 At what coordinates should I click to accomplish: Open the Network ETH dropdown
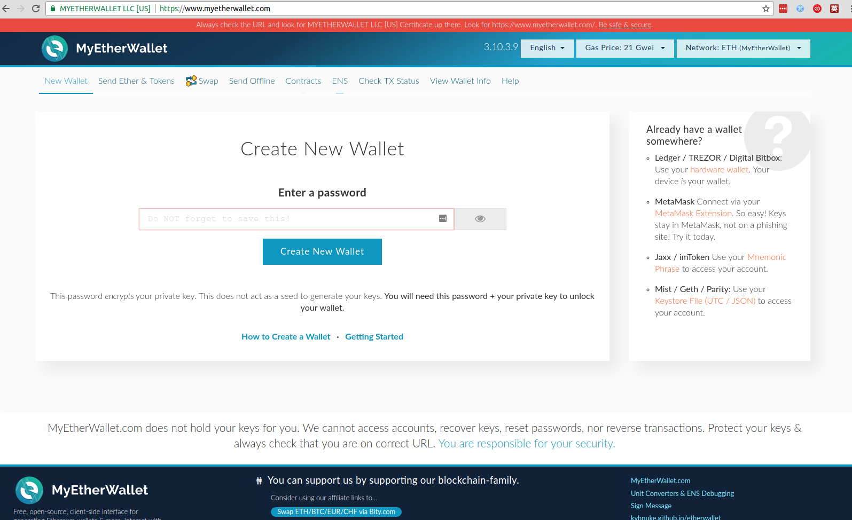tap(744, 48)
